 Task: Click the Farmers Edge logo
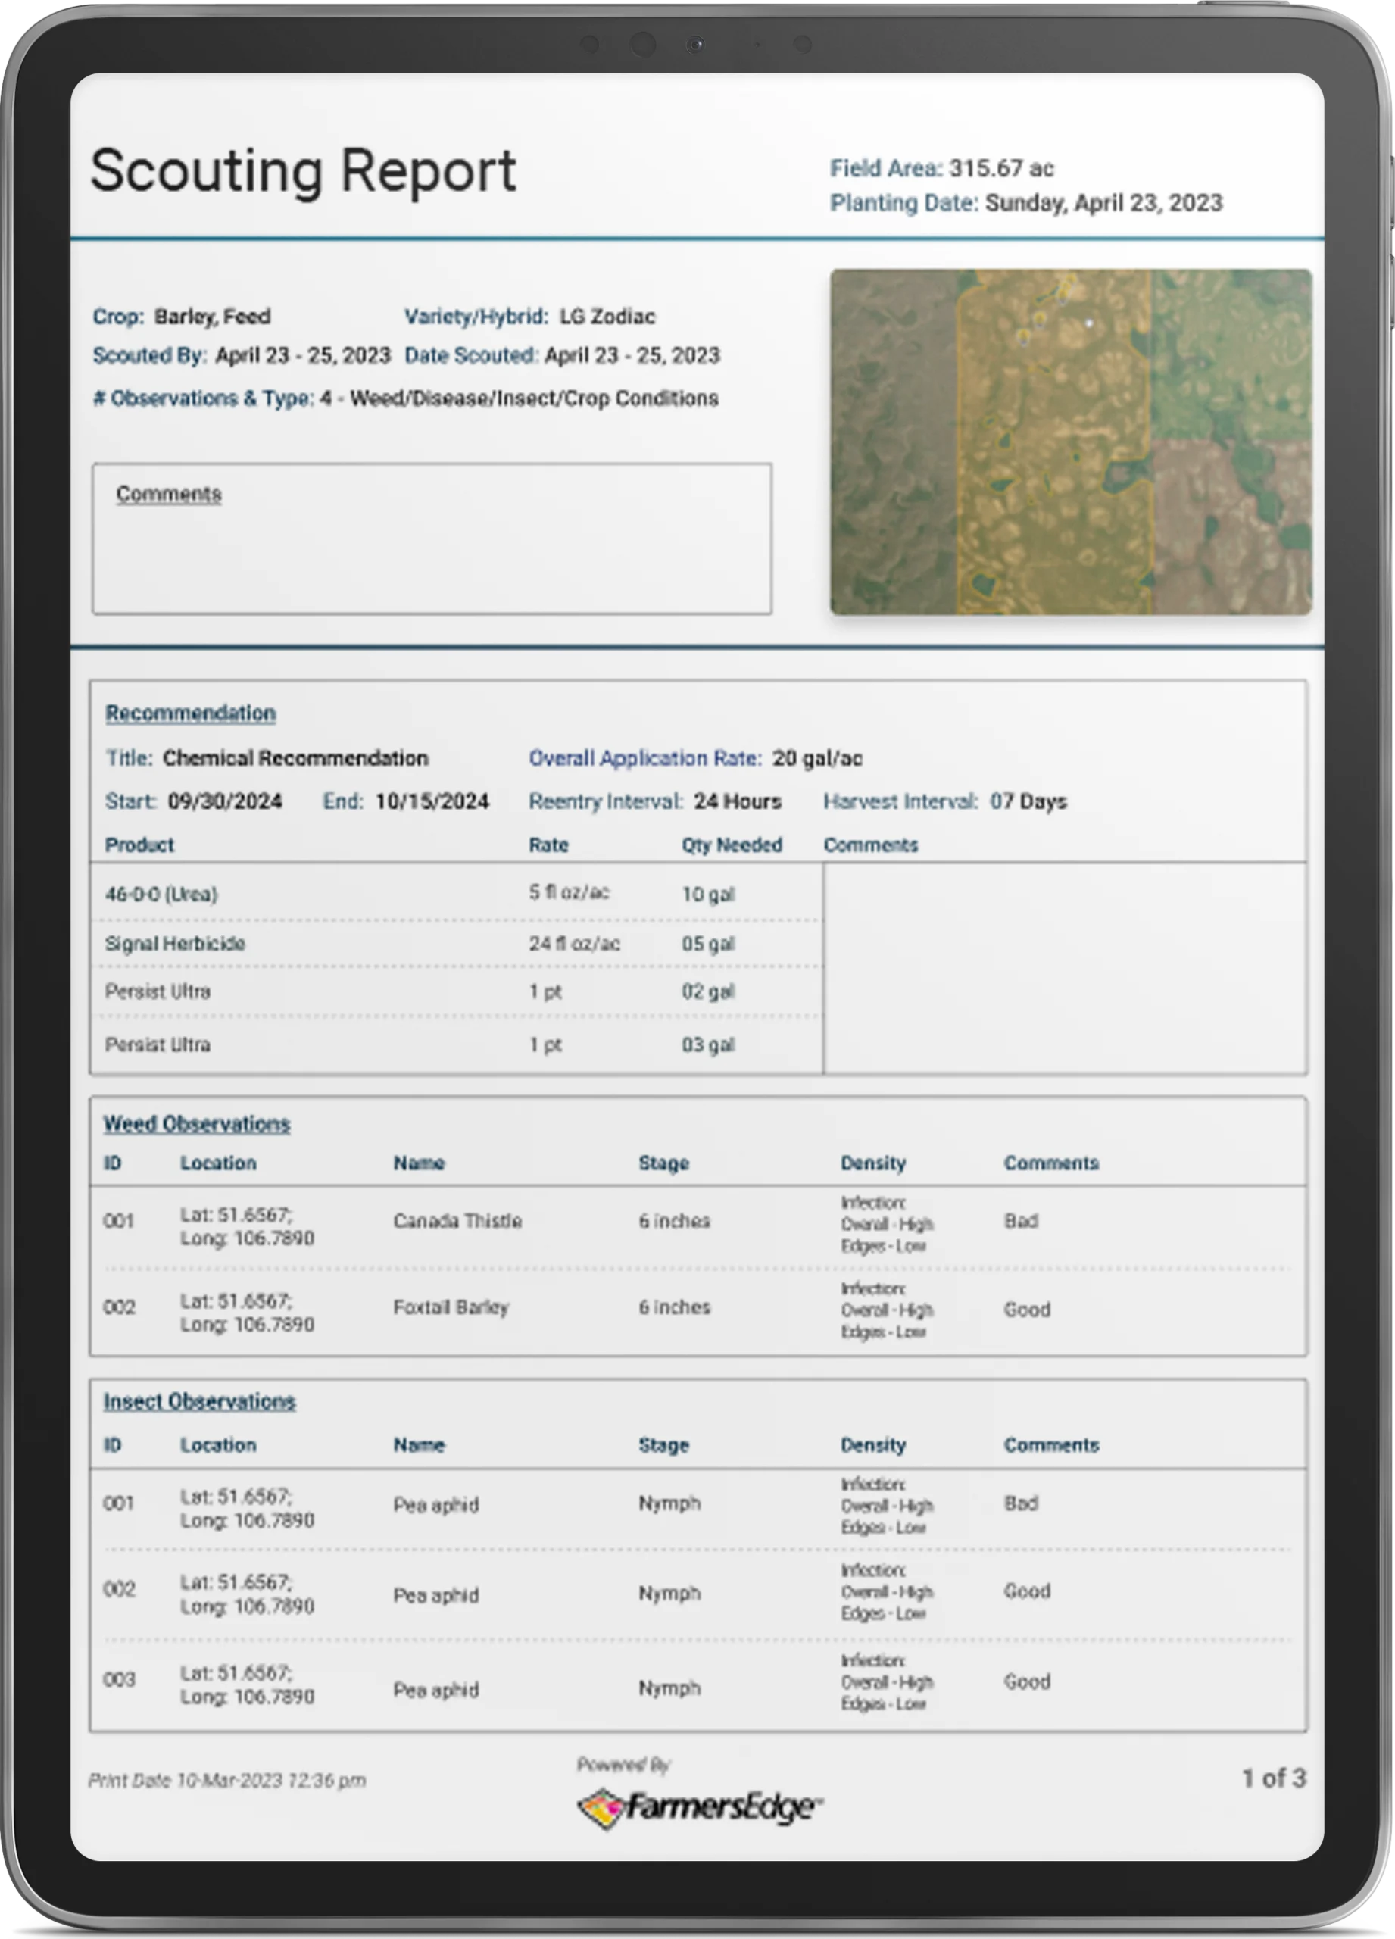[x=699, y=1809]
